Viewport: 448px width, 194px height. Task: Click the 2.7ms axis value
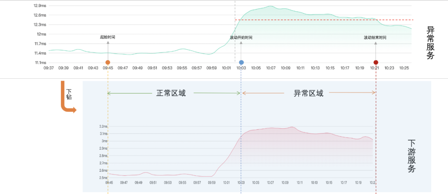103,163
